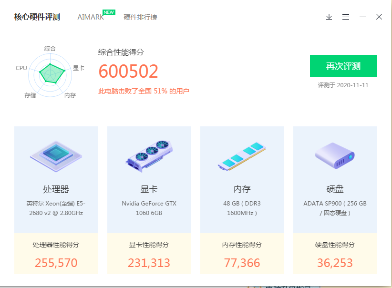Click the processor score 255,570
This screenshot has width=392, height=288.
pyautogui.click(x=56, y=263)
